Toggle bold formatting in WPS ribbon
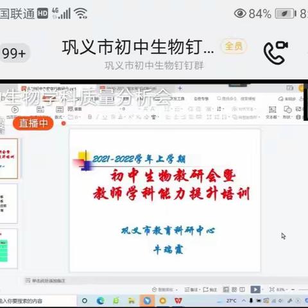Screen dimensions: 308x308 point(90,117)
